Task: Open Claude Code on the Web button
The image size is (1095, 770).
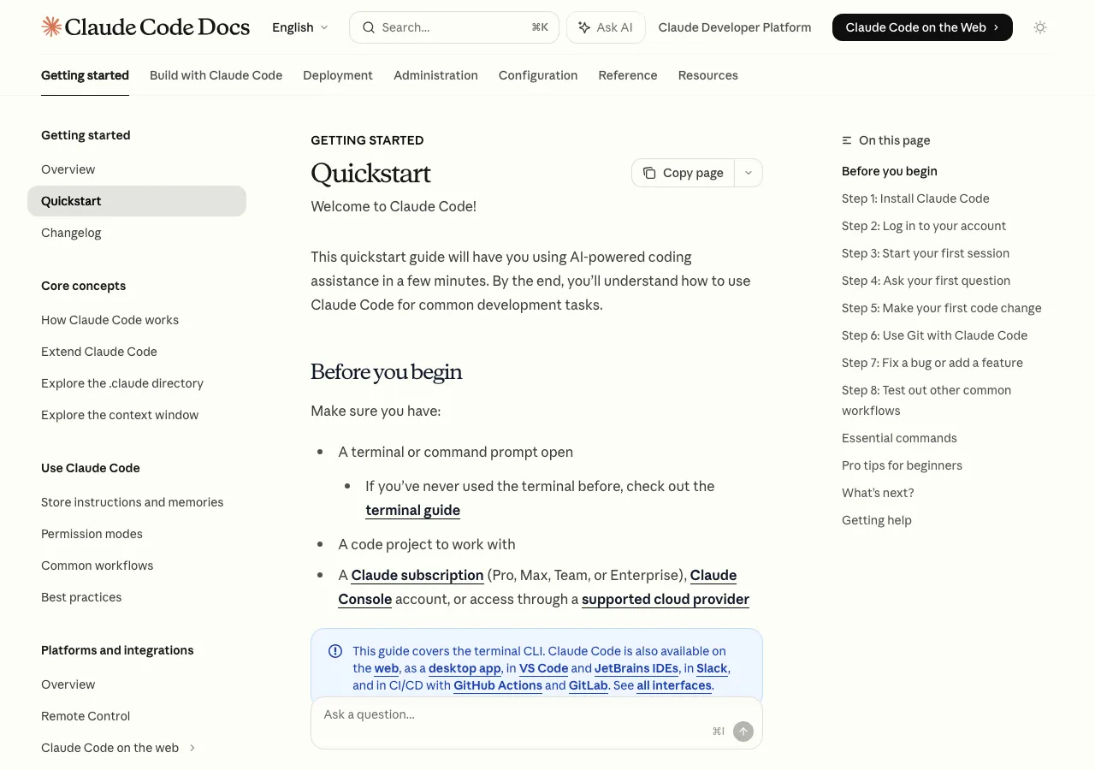Action: (922, 27)
